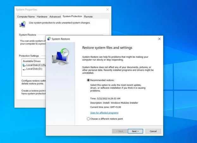Close the System Properties window
197x143 pixels.
[108, 9]
